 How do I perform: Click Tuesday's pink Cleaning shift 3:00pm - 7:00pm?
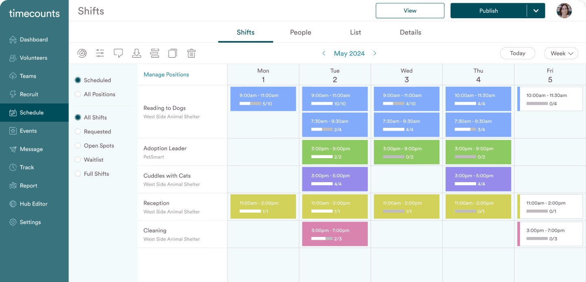pyautogui.click(x=335, y=234)
